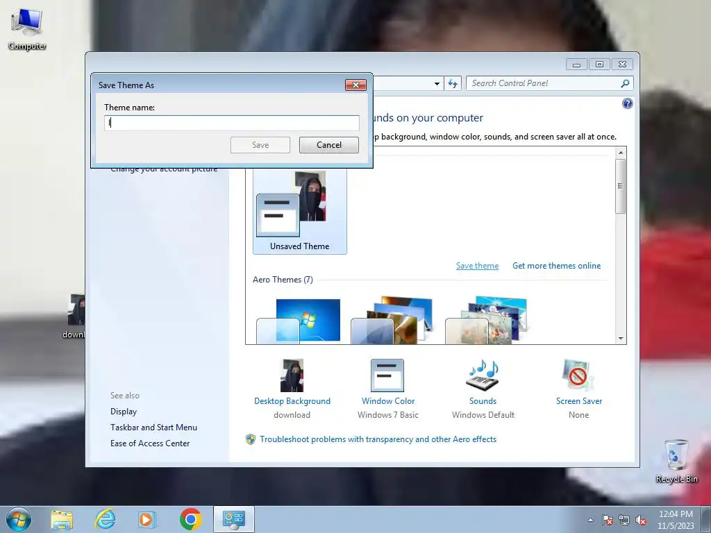Click the Theme name text field
This screenshot has width=711, height=533.
point(232,123)
